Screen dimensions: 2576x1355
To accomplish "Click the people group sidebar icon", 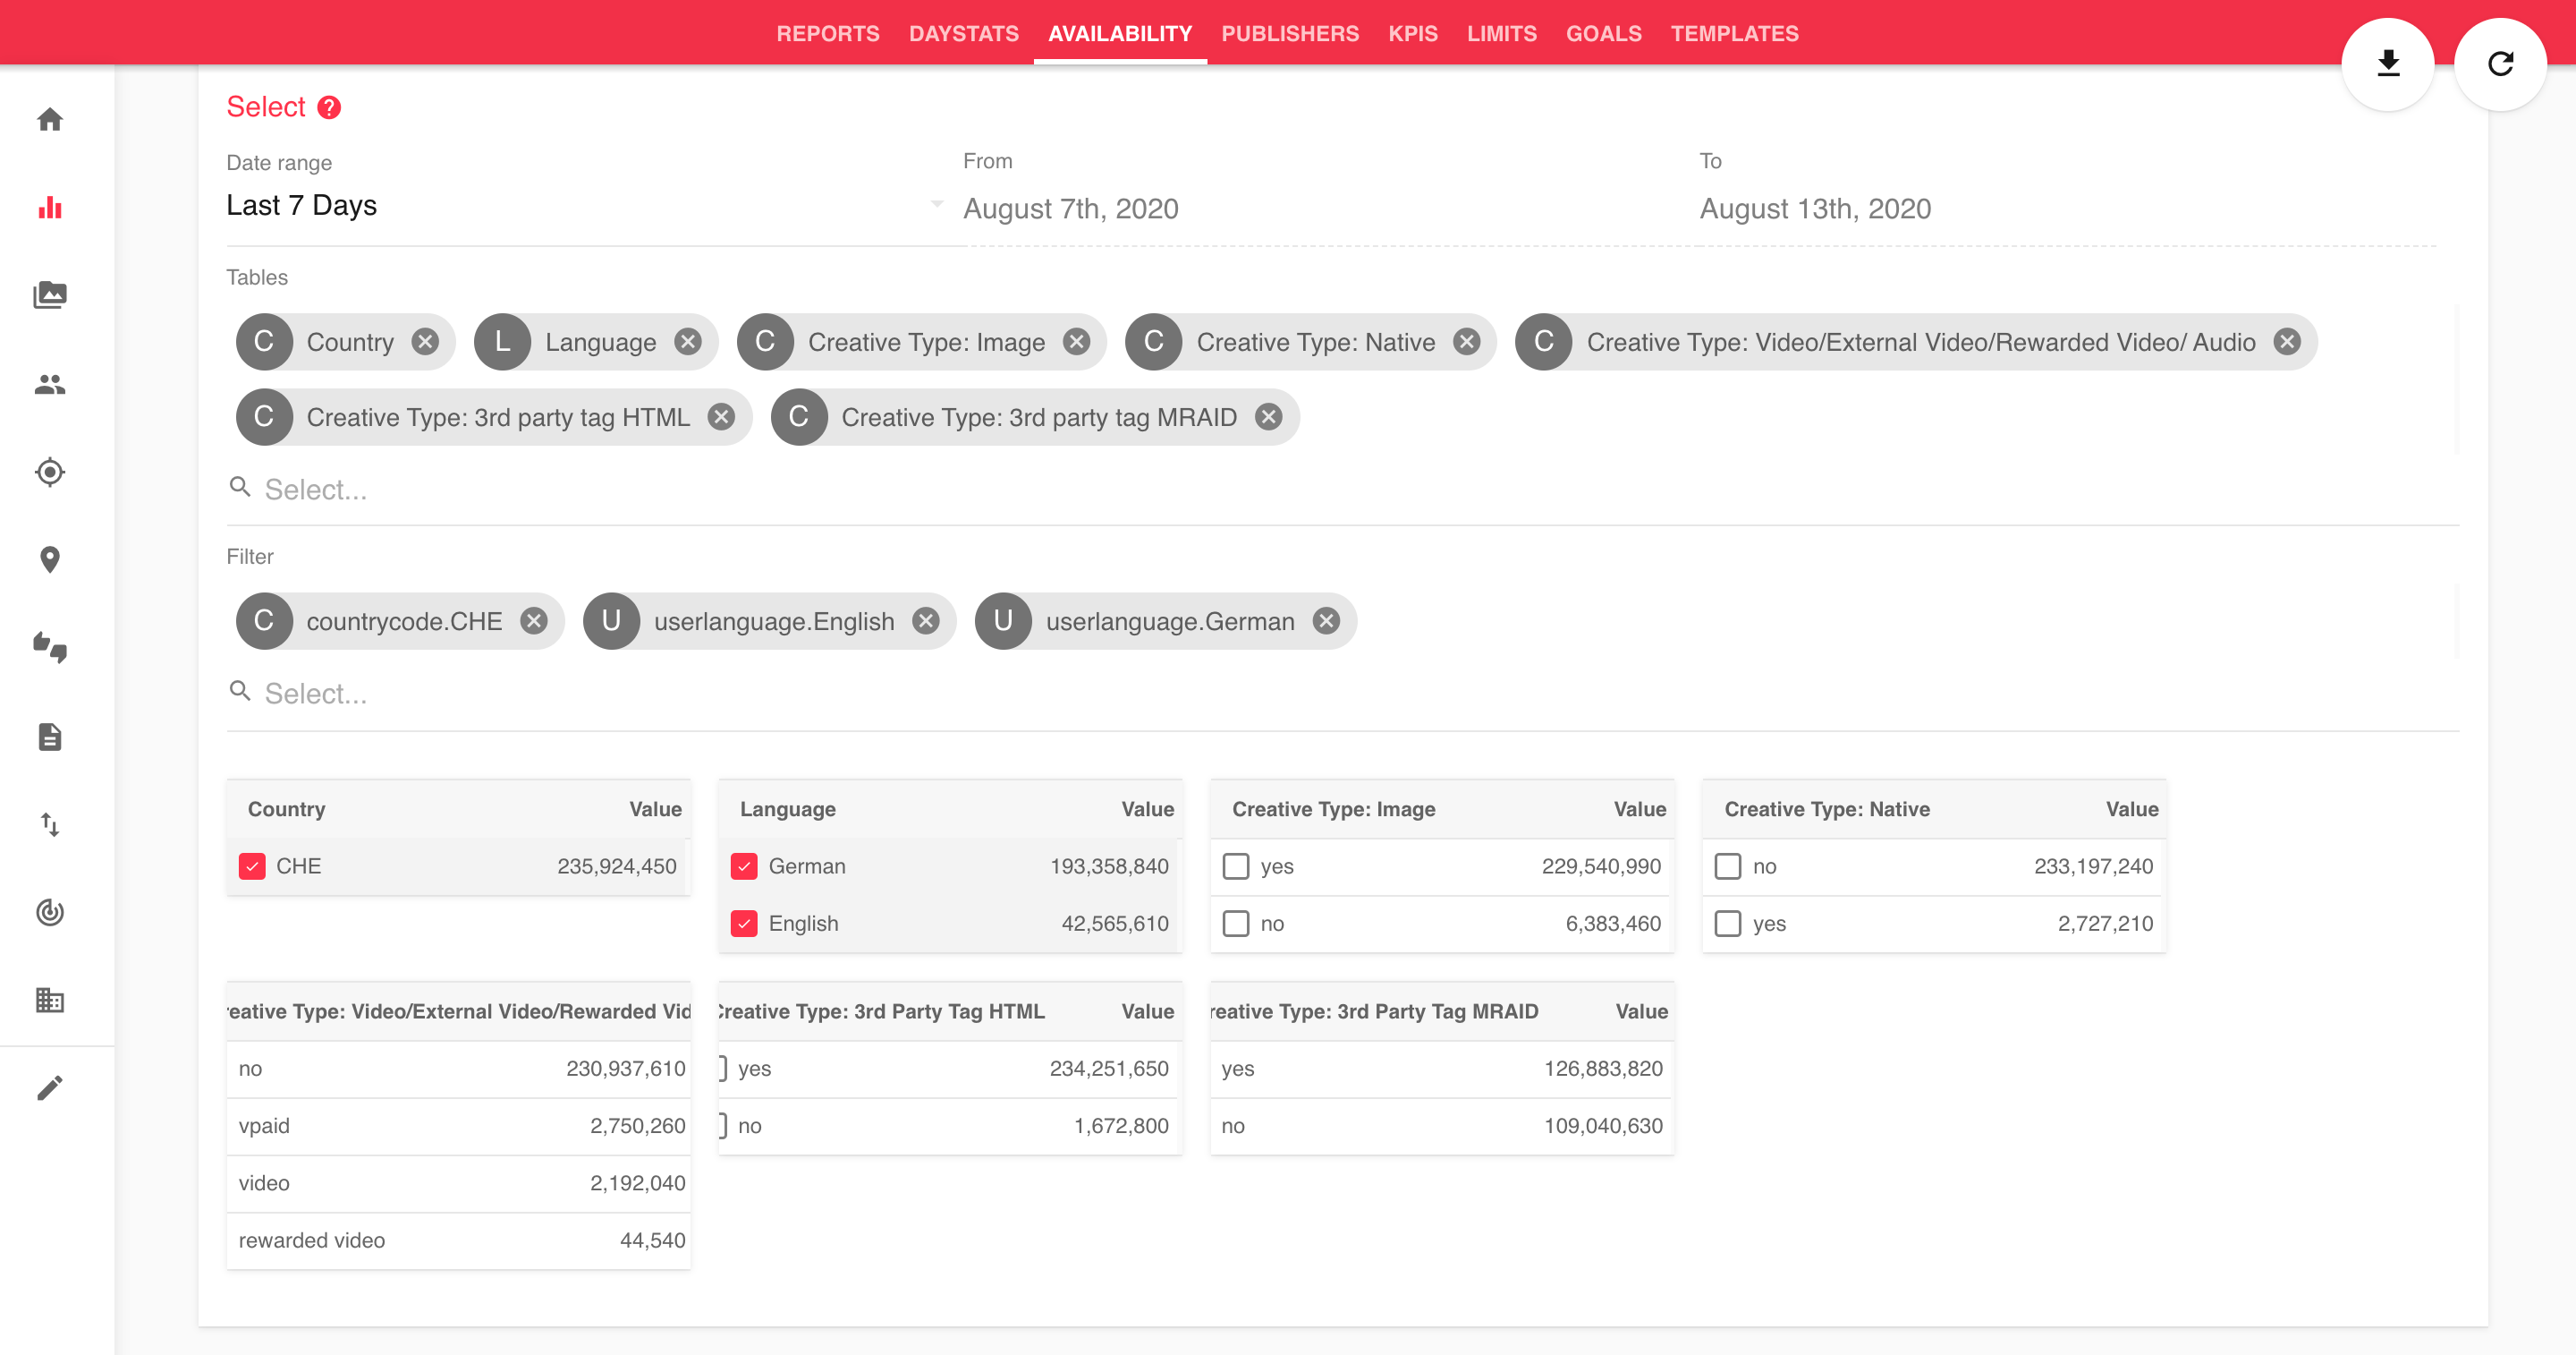I will [50, 384].
